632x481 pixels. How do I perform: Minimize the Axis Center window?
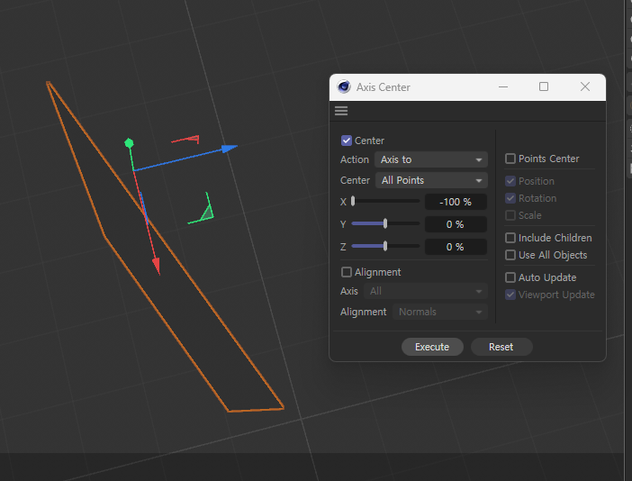click(503, 86)
